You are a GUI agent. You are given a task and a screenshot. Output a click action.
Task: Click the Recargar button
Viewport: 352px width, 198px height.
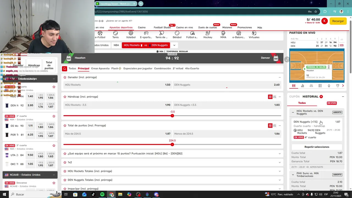pyautogui.click(x=338, y=21)
